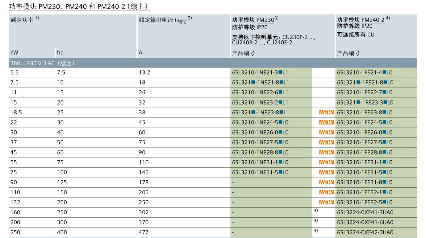Click the 178 rated current value
This screenshot has width=426, height=238.
pyautogui.click(x=144, y=182)
